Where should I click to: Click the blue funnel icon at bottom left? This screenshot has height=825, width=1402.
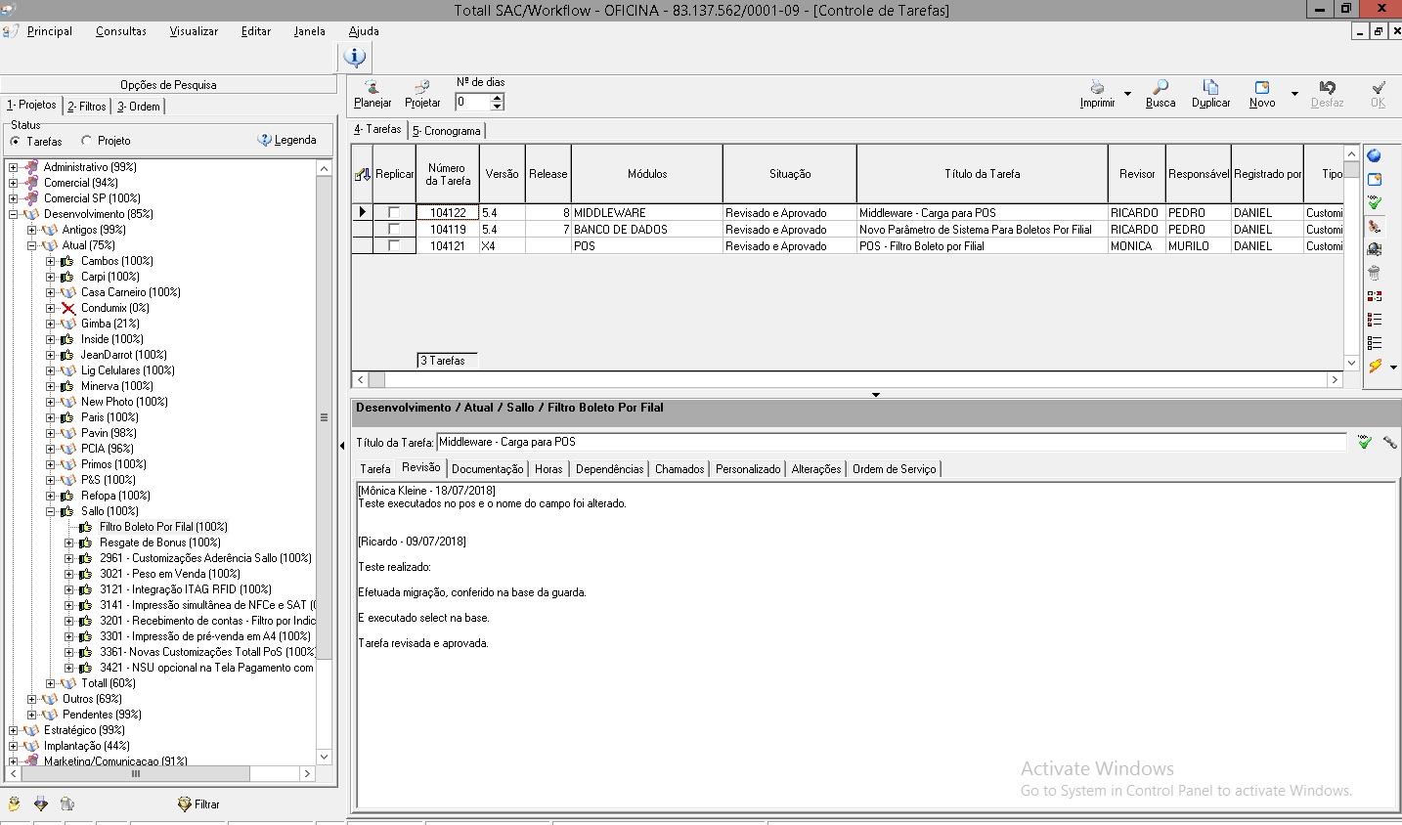(40, 803)
